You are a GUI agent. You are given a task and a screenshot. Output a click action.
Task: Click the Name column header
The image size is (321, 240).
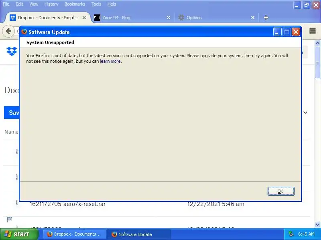11,132
